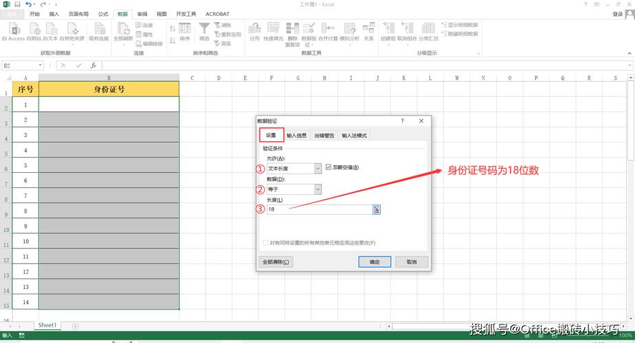Switch to the 出错警告 tab
Image resolution: width=635 pixels, height=343 pixels.
(x=324, y=136)
